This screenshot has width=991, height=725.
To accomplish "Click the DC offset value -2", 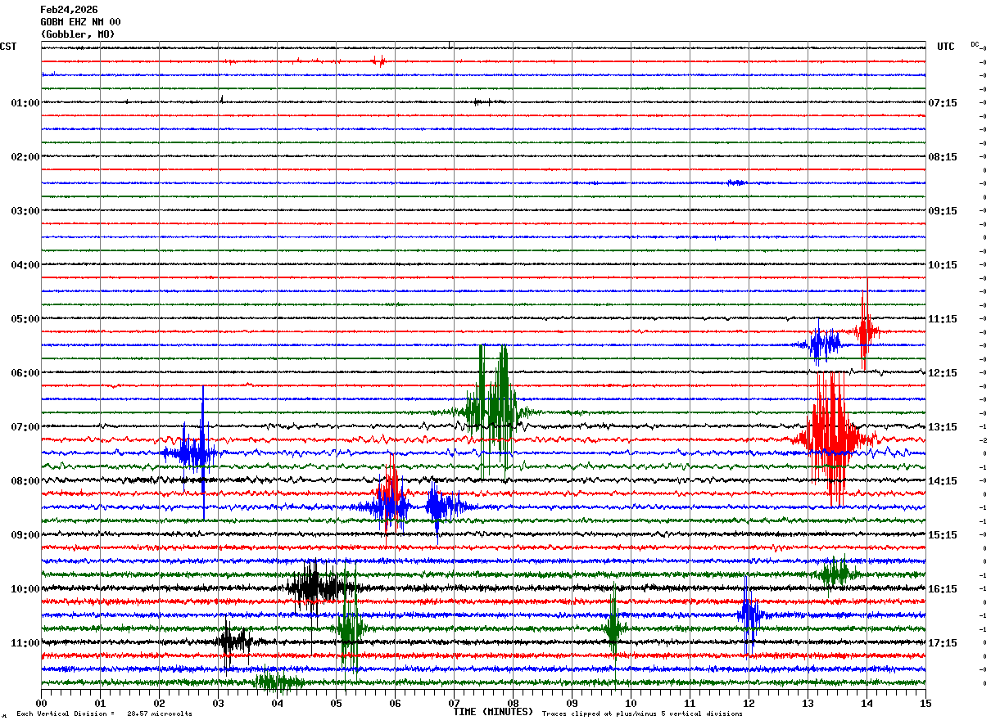I will [983, 440].
